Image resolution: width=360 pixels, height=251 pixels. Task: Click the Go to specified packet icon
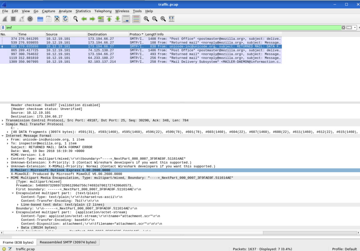101,19
